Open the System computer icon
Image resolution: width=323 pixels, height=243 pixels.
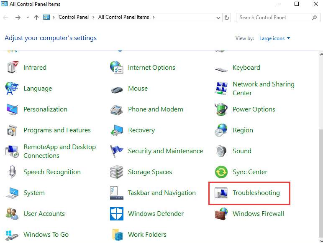pos(13,193)
